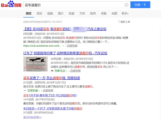Viewport: 161px width, 120px height.
Task: Expand dropdown next to 百度知道
Action: [x=39, y=91]
